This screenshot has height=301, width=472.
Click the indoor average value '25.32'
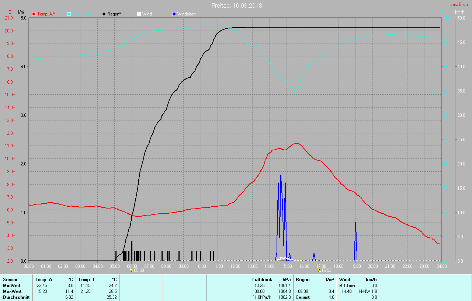112,297
